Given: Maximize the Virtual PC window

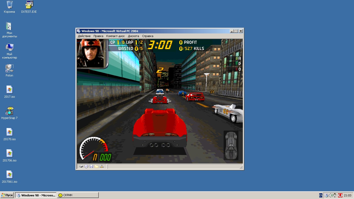Looking at the screenshot, I should click(236, 31).
